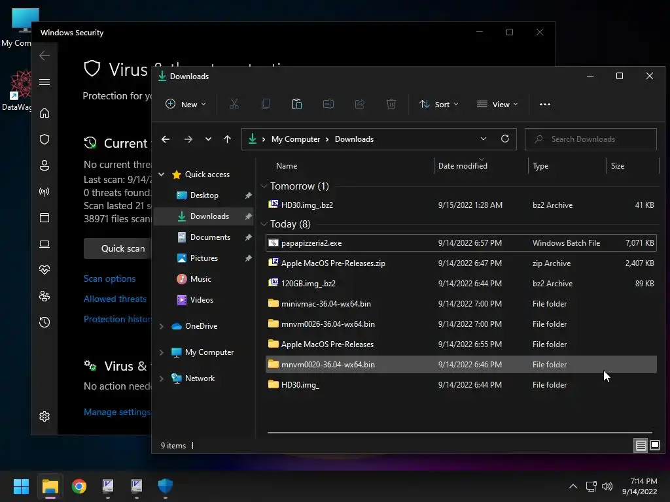Select Documents in navigation pane

pos(210,237)
